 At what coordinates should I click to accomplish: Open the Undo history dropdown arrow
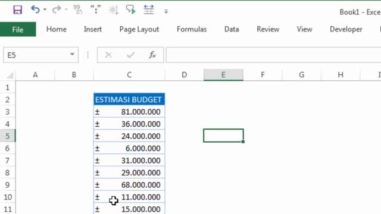tap(45, 10)
